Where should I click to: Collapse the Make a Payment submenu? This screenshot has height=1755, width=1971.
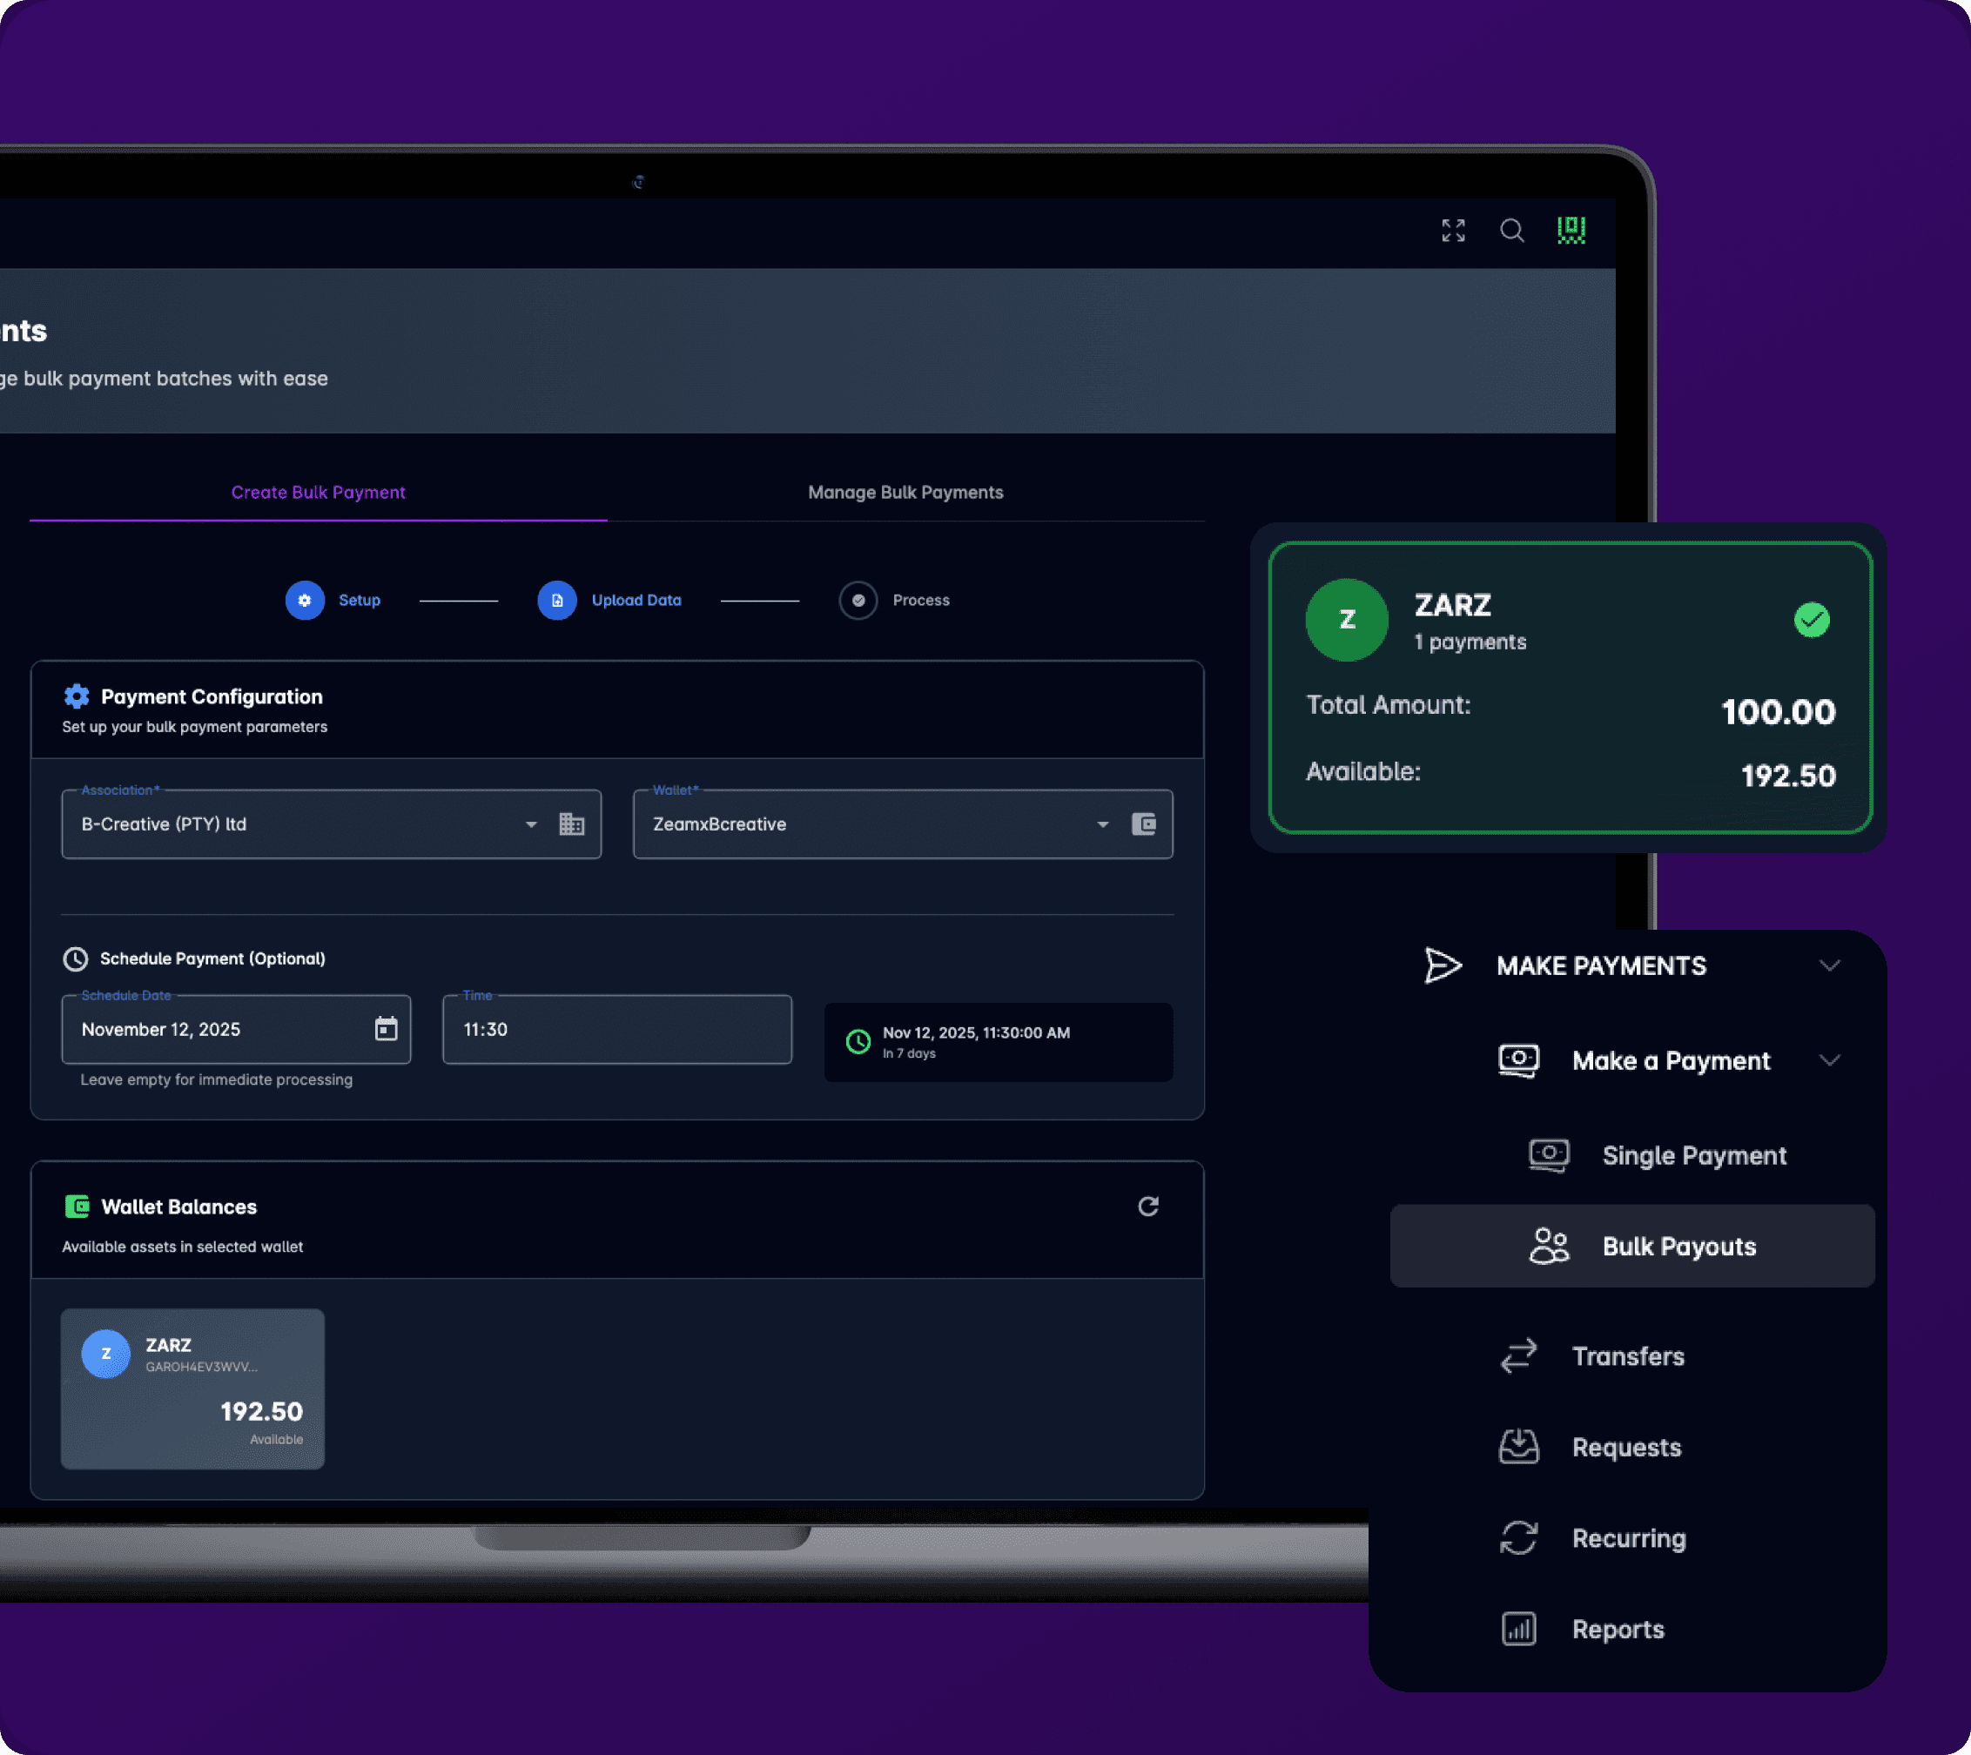point(1829,1060)
